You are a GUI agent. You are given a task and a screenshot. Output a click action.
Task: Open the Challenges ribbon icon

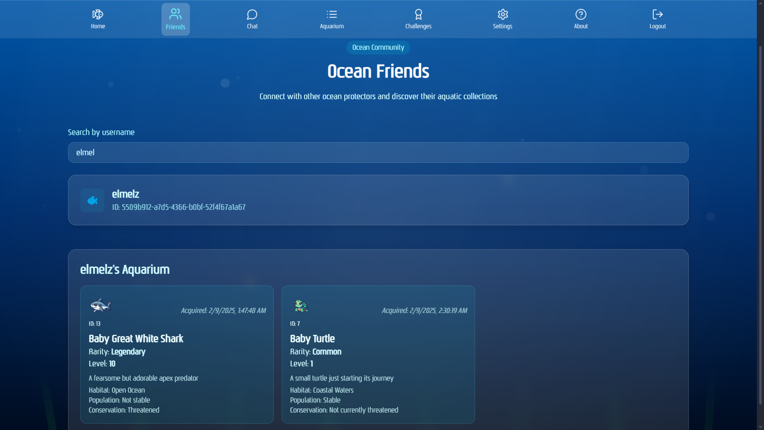tap(418, 15)
